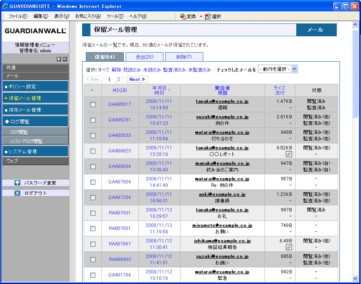The width and height of the screenshot is (361, 284).
Task: Switch to the 送出(25) tab
Action: point(144,57)
